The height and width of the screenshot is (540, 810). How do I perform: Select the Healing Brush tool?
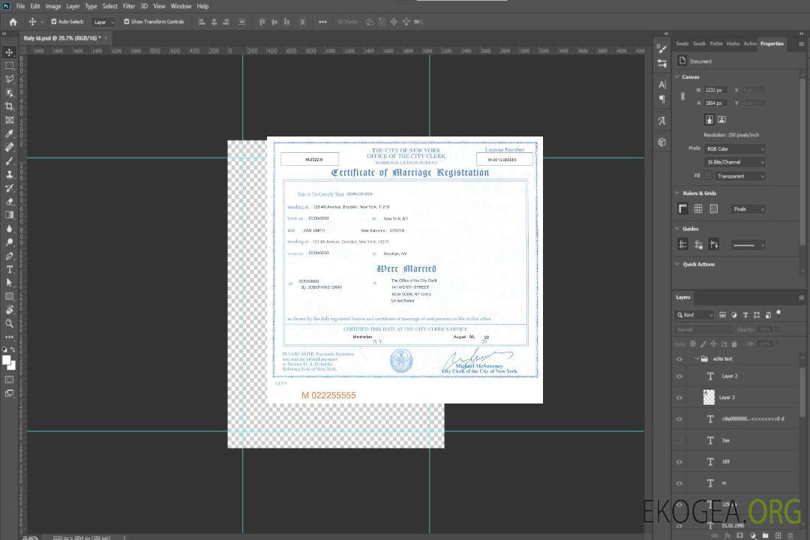tap(9, 147)
